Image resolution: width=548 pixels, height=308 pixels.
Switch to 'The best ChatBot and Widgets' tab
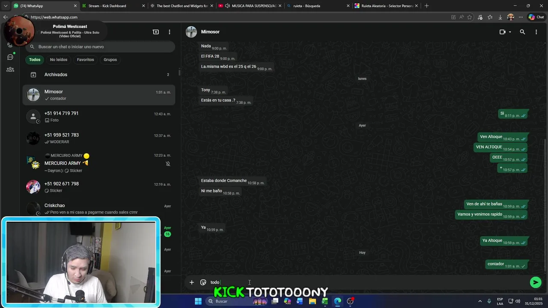tap(182, 6)
